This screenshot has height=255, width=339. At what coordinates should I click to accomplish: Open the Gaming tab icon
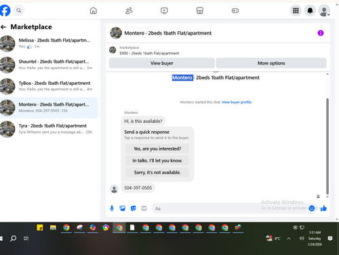[x=235, y=11]
